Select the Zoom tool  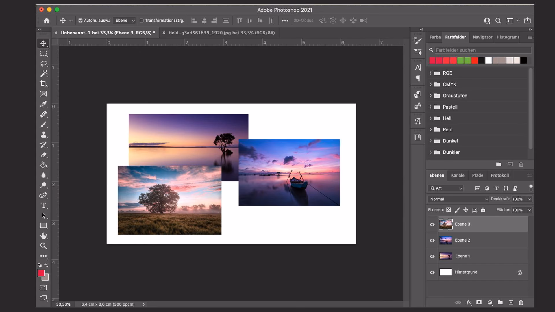point(43,246)
